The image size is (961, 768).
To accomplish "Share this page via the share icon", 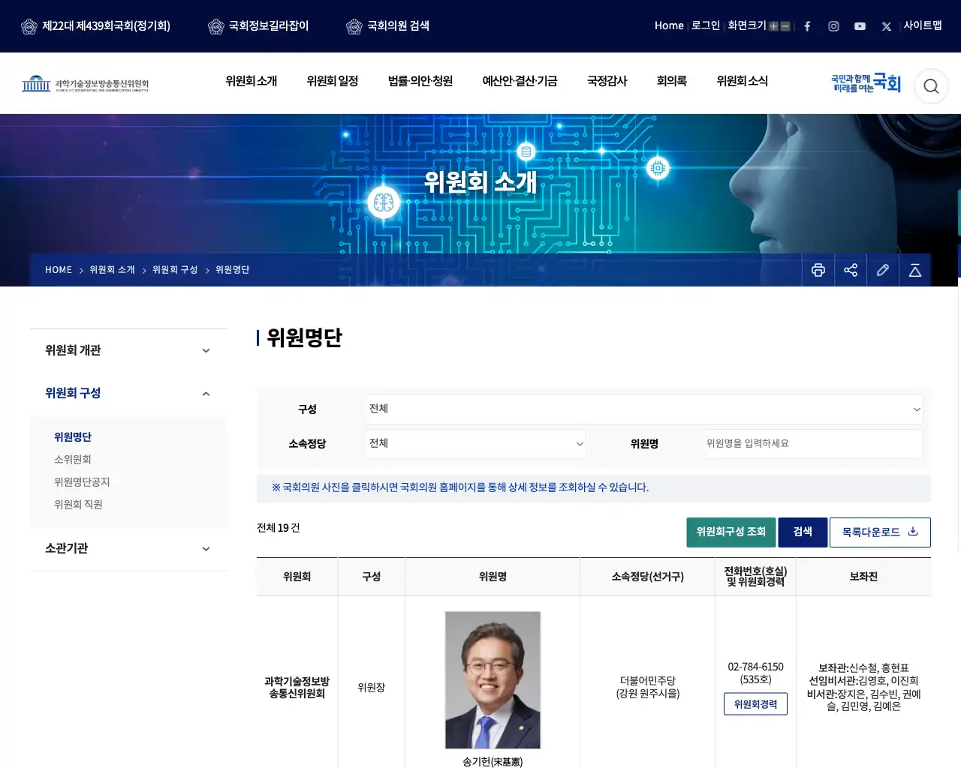I will [x=851, y=270].
